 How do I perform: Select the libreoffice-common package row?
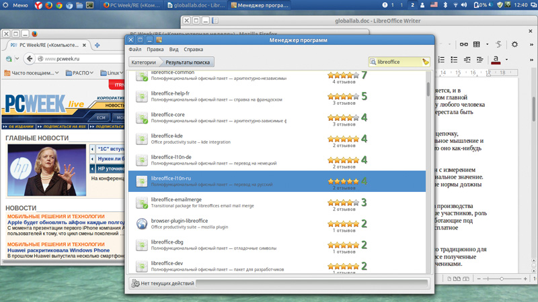point(277,76)
